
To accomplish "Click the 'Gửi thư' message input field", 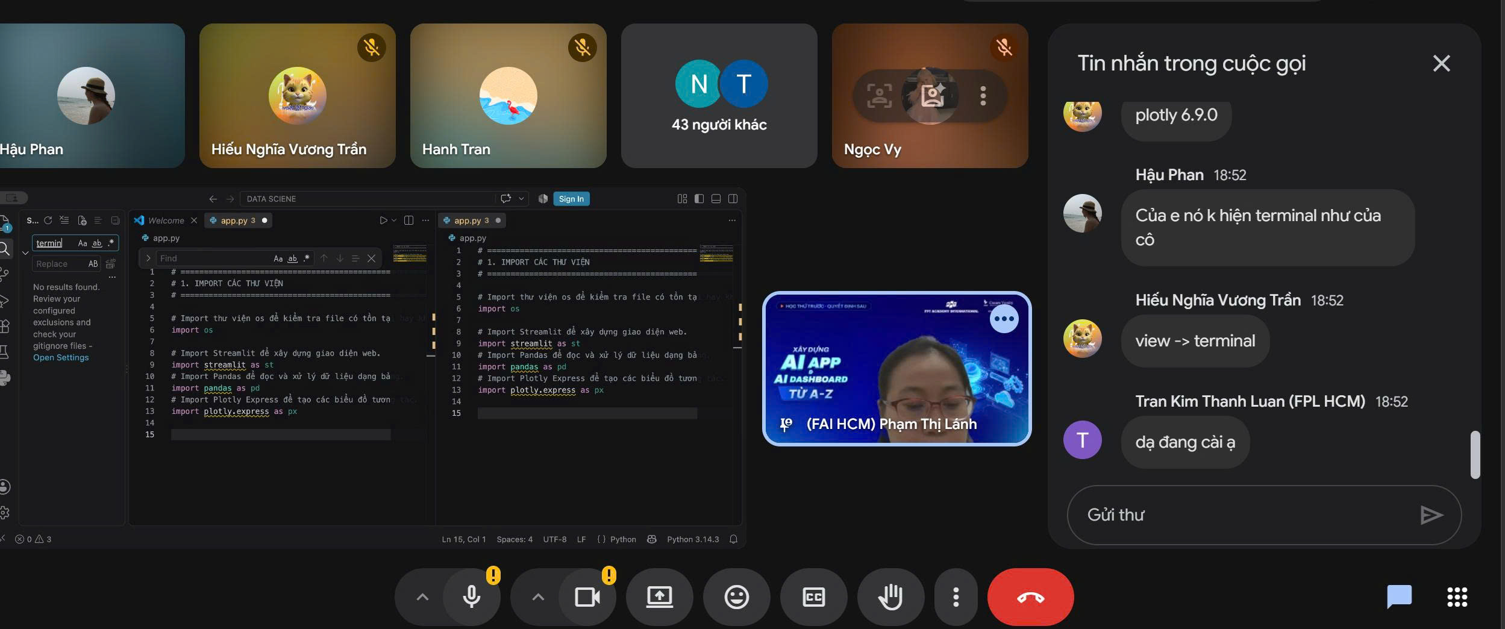I will (1247, 515).
